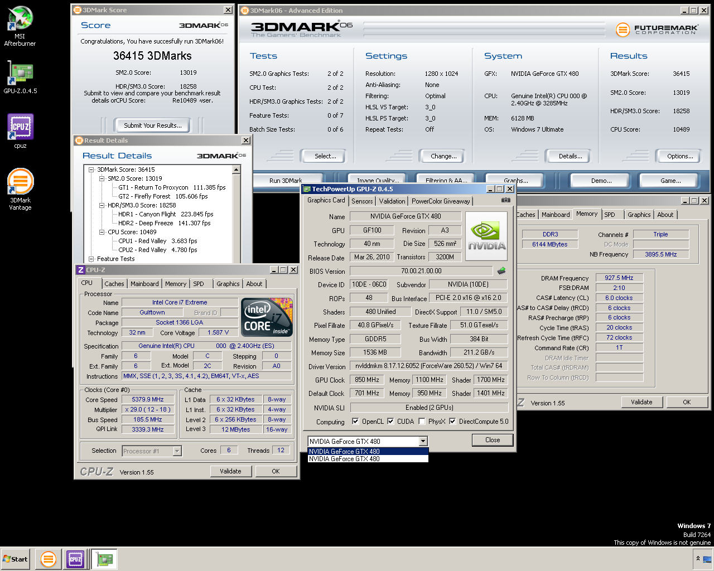Click OK in background CPU-Z Memory window

click(x=687, y=402)
